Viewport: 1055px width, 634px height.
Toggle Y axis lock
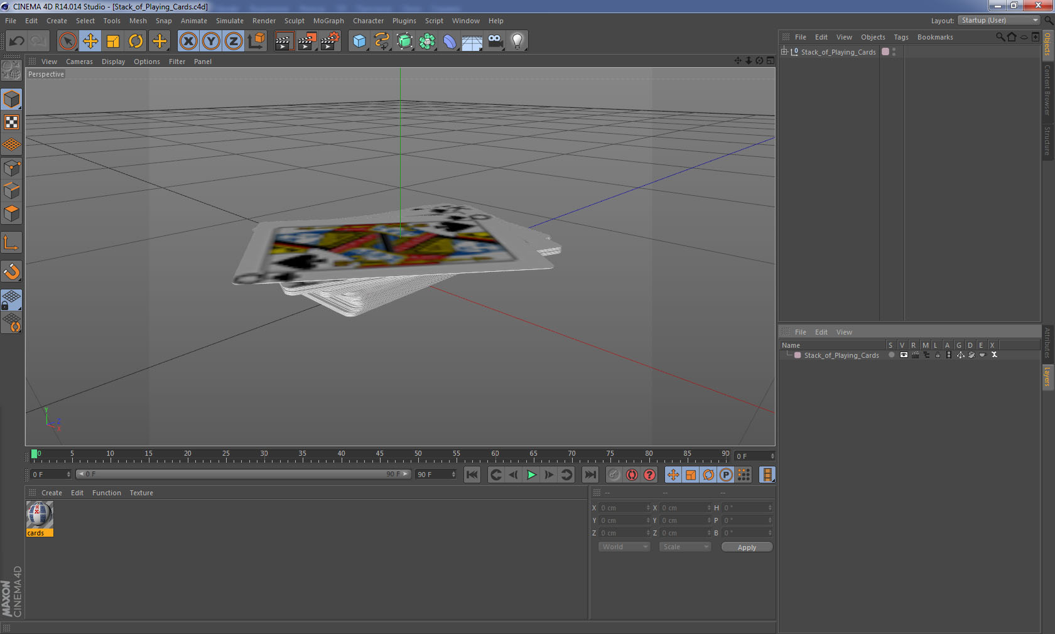click(211, 41)
